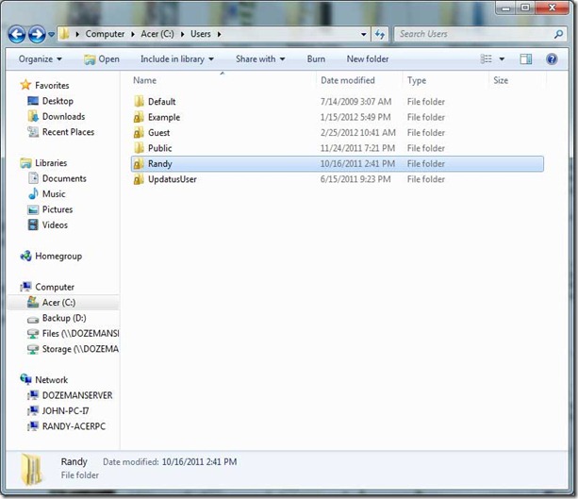Image resolution: width=578 pixels, height=499 pixels.
Task: Open the Organize menu
Action: pyautogui.click(x=41, y=59)
